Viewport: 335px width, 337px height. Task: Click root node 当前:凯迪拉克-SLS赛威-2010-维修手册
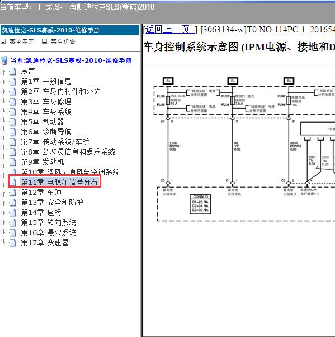coord(71,61)
